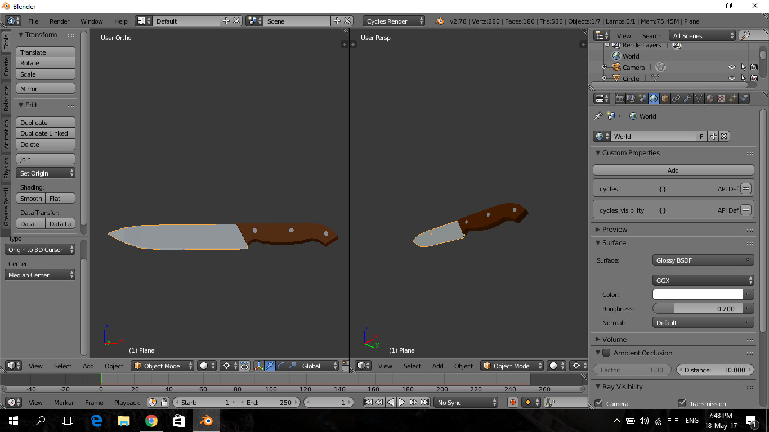Open the Modifiers wrench tab

click(x=687, y=98)
